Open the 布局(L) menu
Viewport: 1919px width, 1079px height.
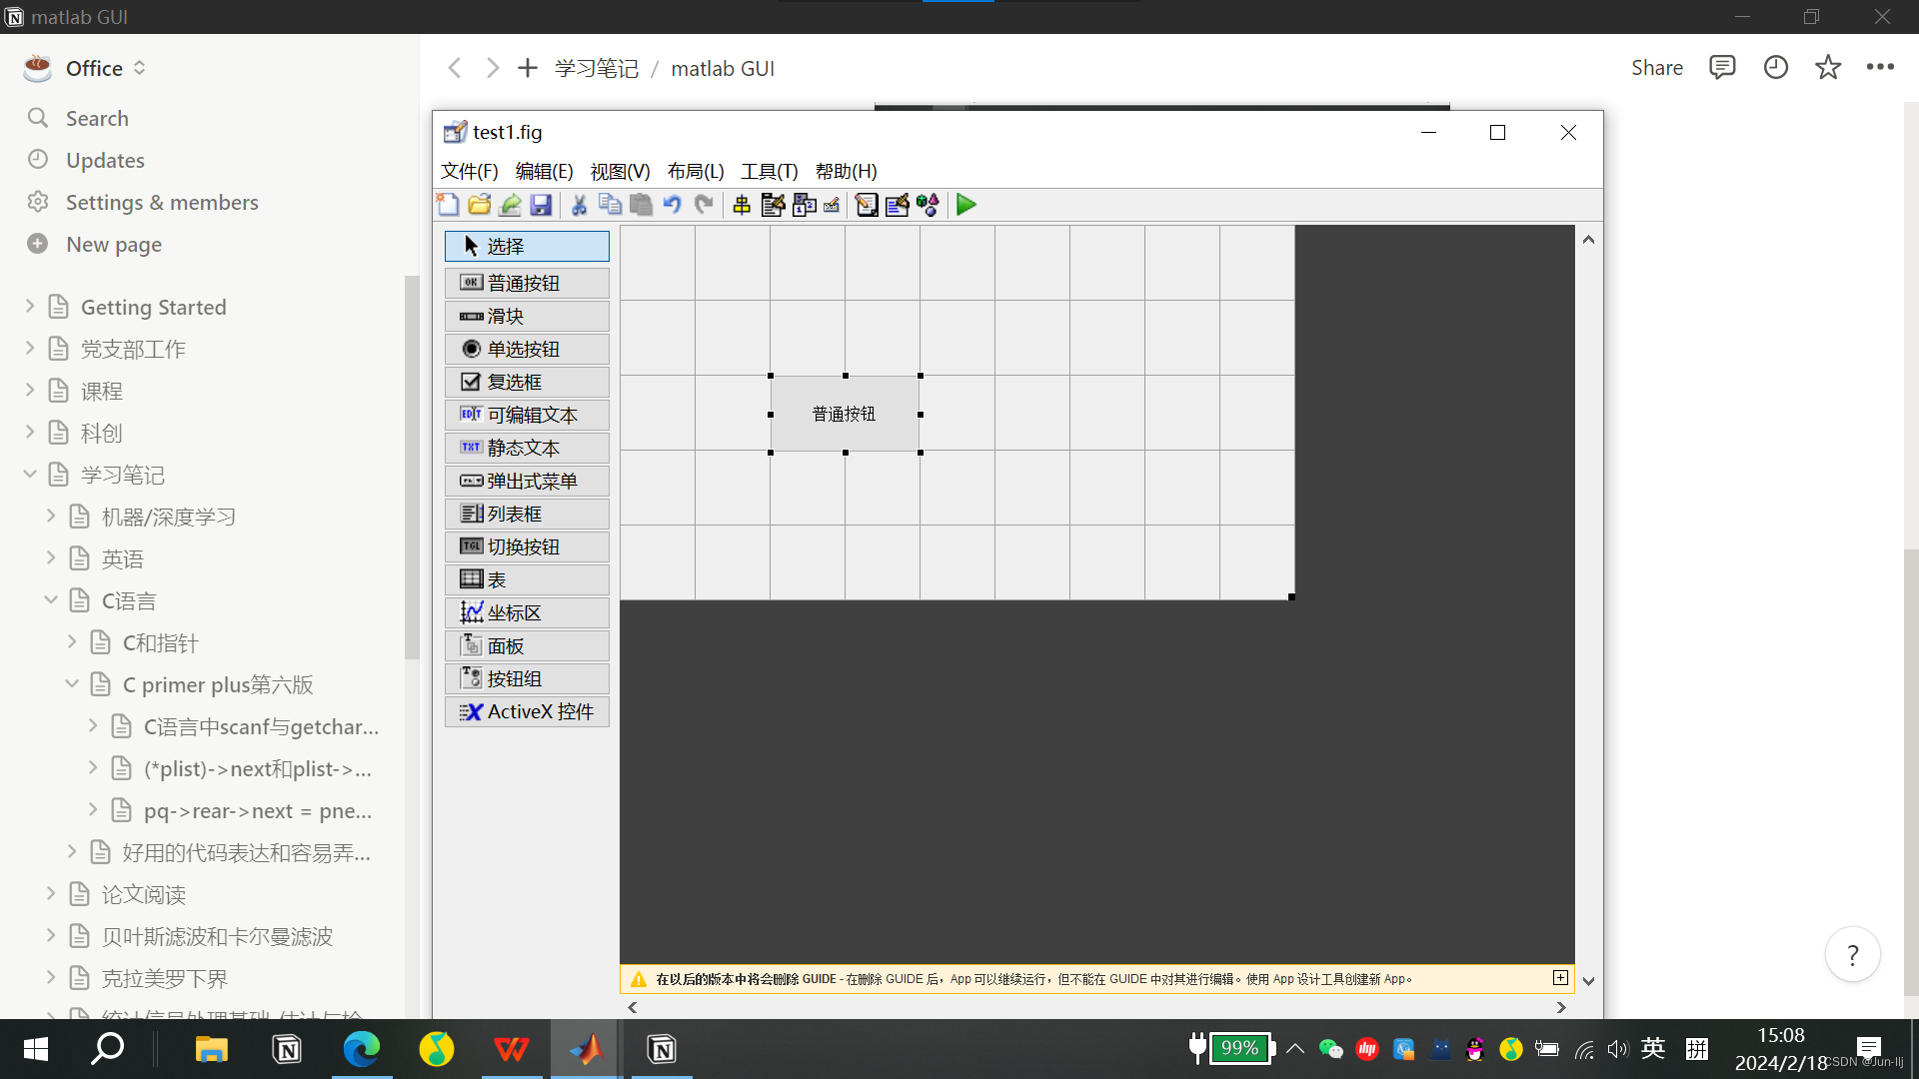(x=695, y=171)
